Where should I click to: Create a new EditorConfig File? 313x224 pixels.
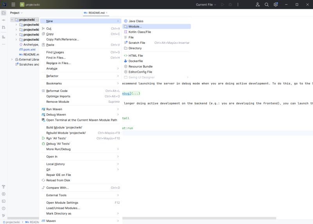point(157,72)
